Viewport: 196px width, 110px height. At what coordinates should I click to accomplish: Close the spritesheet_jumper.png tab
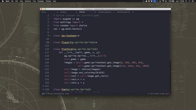coord(114,12)
